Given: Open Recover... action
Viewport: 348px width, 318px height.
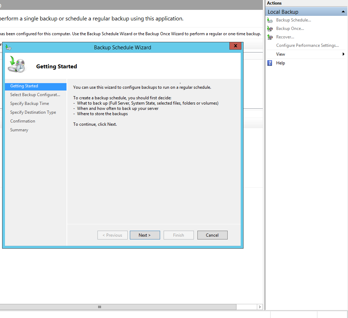Looking at the screenshot, I should point(285,37).
